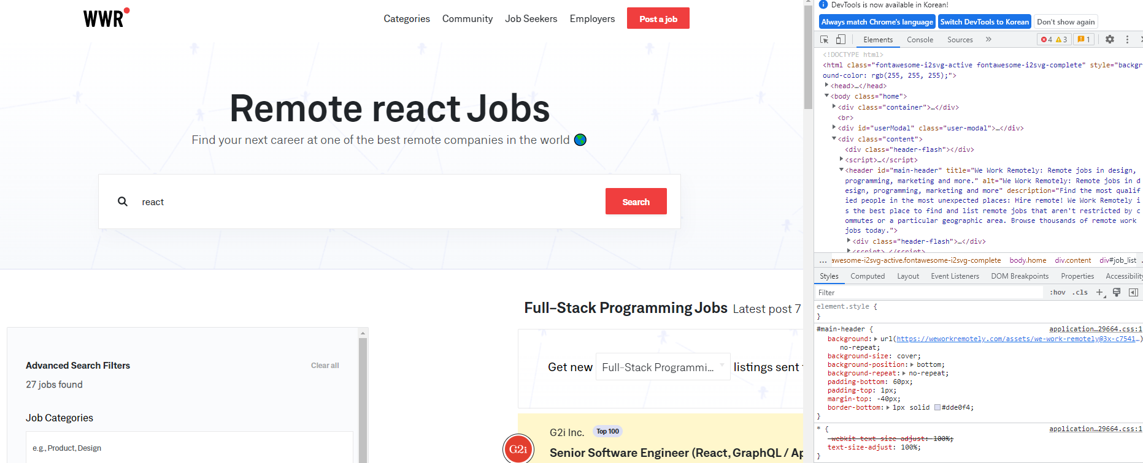Viewport: 1143px width, 463px height.
Task: Expand the background shorthand property
Action: [x=876, y=339]
